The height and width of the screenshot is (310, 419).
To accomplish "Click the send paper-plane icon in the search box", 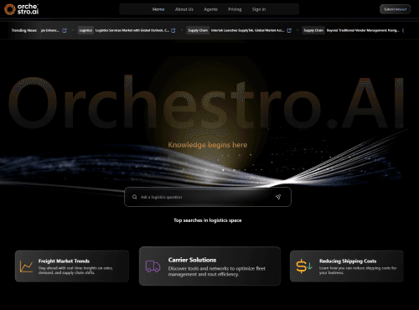I will click(x=278, y=197).
